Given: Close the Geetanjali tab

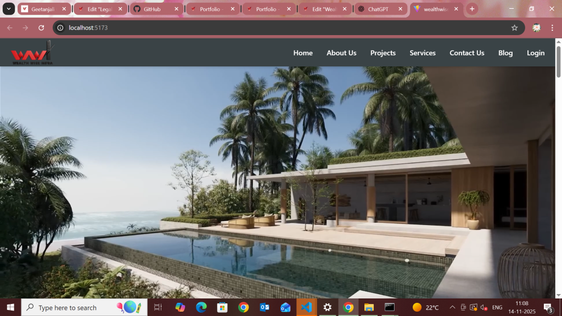Looking at the screenshot, I should [64, 9].
